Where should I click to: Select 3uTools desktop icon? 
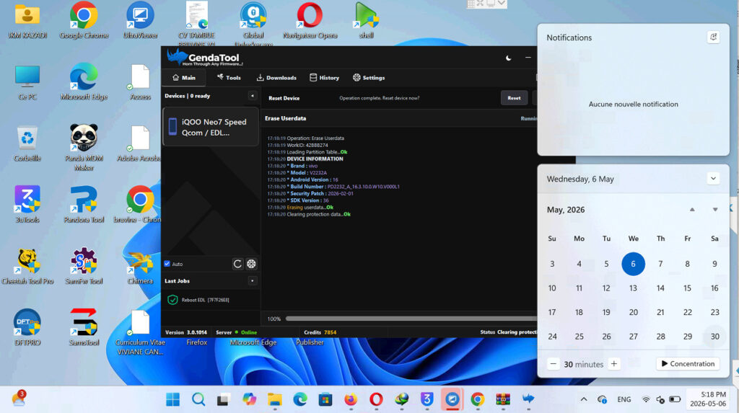(27, 205)
